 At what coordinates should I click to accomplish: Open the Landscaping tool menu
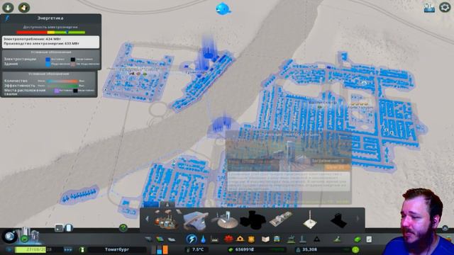pos(337,239)
